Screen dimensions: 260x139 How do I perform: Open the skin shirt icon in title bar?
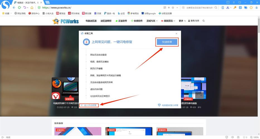point(240,2)
